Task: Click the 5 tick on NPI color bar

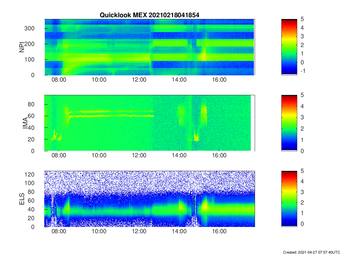Action: coord(302,19)
